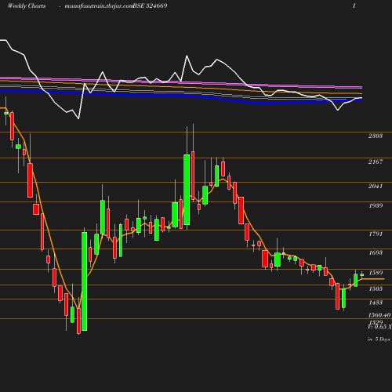
Task: Click the 2167 price level label
Action: pyautogui.click(x=376, y=162)
